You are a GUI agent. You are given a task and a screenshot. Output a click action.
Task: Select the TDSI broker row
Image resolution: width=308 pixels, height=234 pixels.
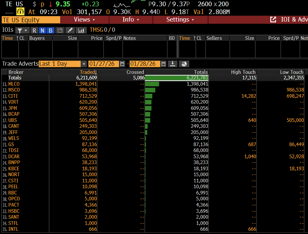coord(153,150)
